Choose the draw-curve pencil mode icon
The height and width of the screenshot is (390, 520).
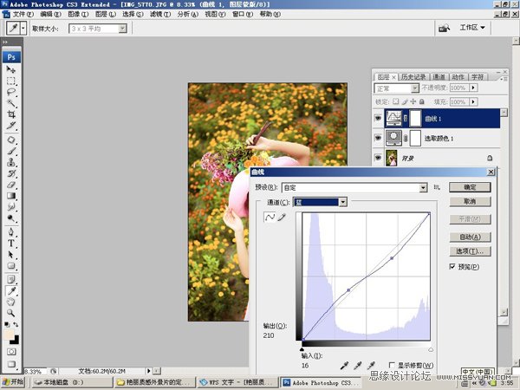(x=282, y=218)
